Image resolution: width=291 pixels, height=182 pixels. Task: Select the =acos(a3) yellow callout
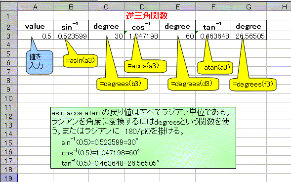(145, 66)
